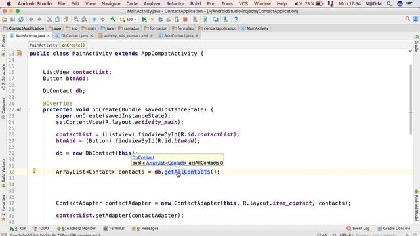Open Help with the question mark icon
This screenshot has height=236, width=420.
236,19
